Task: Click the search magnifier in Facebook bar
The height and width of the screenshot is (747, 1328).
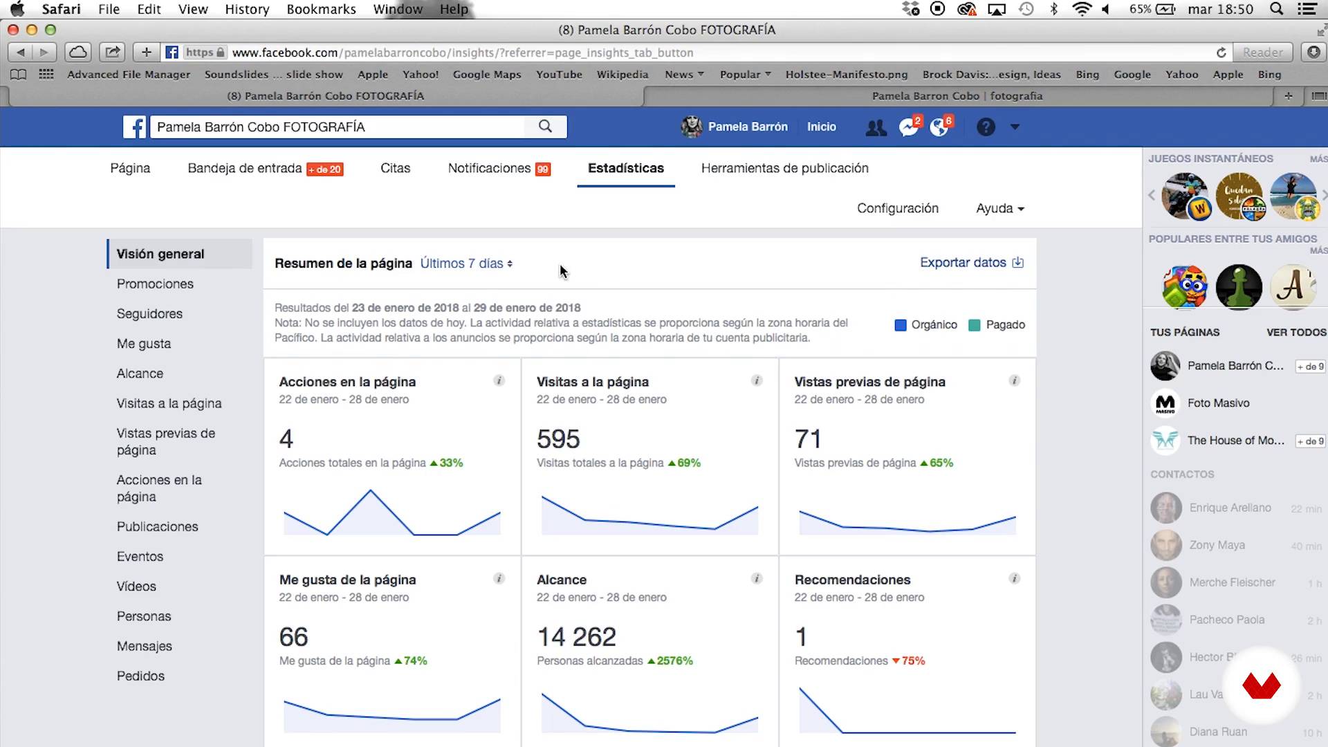Action: (x=545, y=127)
